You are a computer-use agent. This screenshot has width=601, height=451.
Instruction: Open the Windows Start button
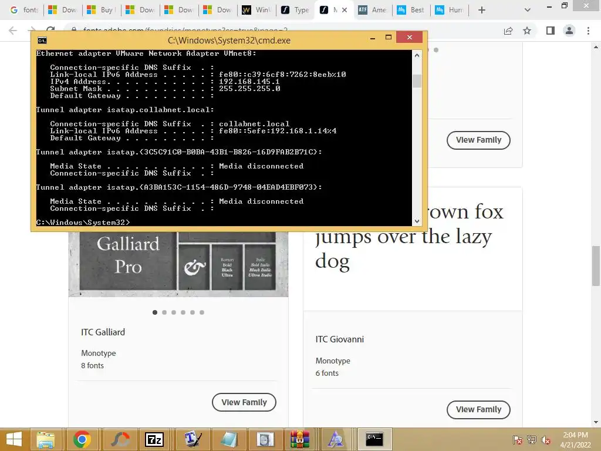tap(14, 439)
